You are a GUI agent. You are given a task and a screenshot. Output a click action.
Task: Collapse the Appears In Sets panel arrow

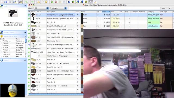click(25, 36)
